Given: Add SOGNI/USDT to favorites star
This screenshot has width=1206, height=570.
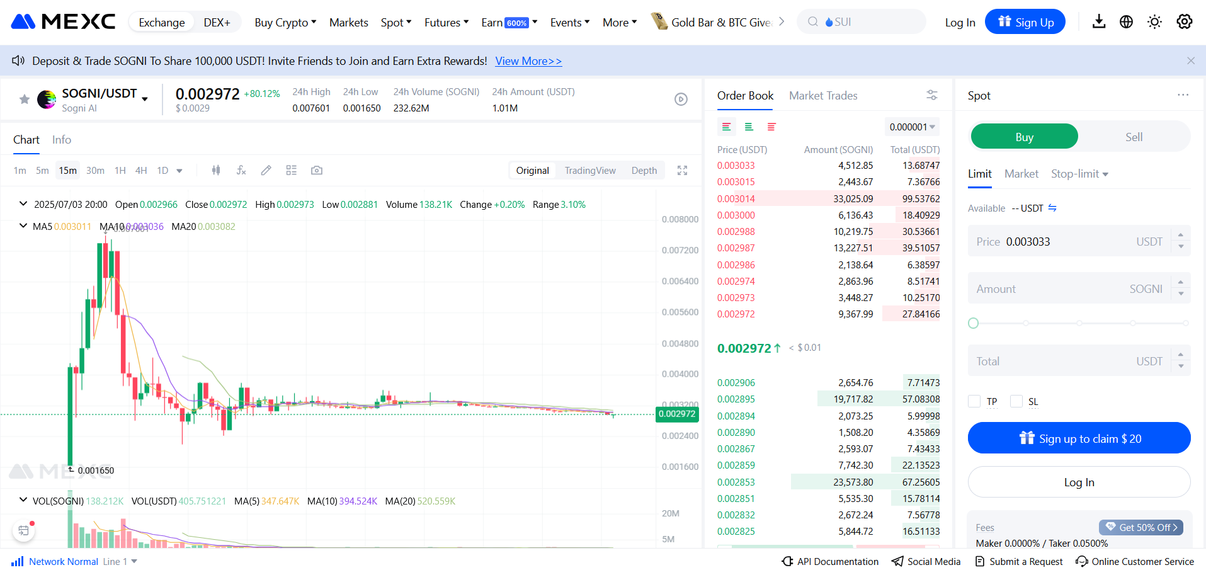Looking at the screenshot, I should click(25, 99).
